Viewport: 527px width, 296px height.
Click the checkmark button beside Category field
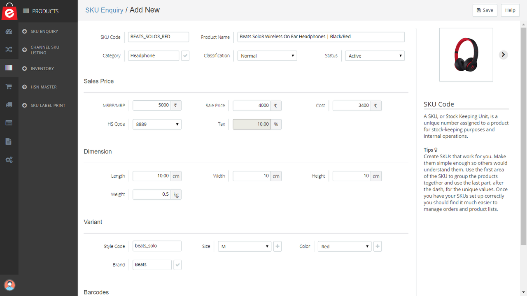click(x=185, y=55)
